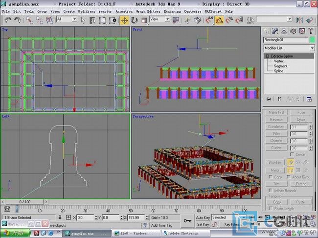The width and height of the screenshot is (318, 238).
Task: Toggle the 2.5 Snaps magnet icon
Action: point(209,20)
